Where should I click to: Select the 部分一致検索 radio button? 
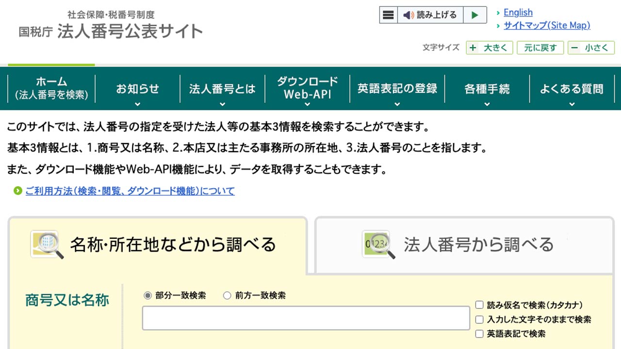pos(147,295)
